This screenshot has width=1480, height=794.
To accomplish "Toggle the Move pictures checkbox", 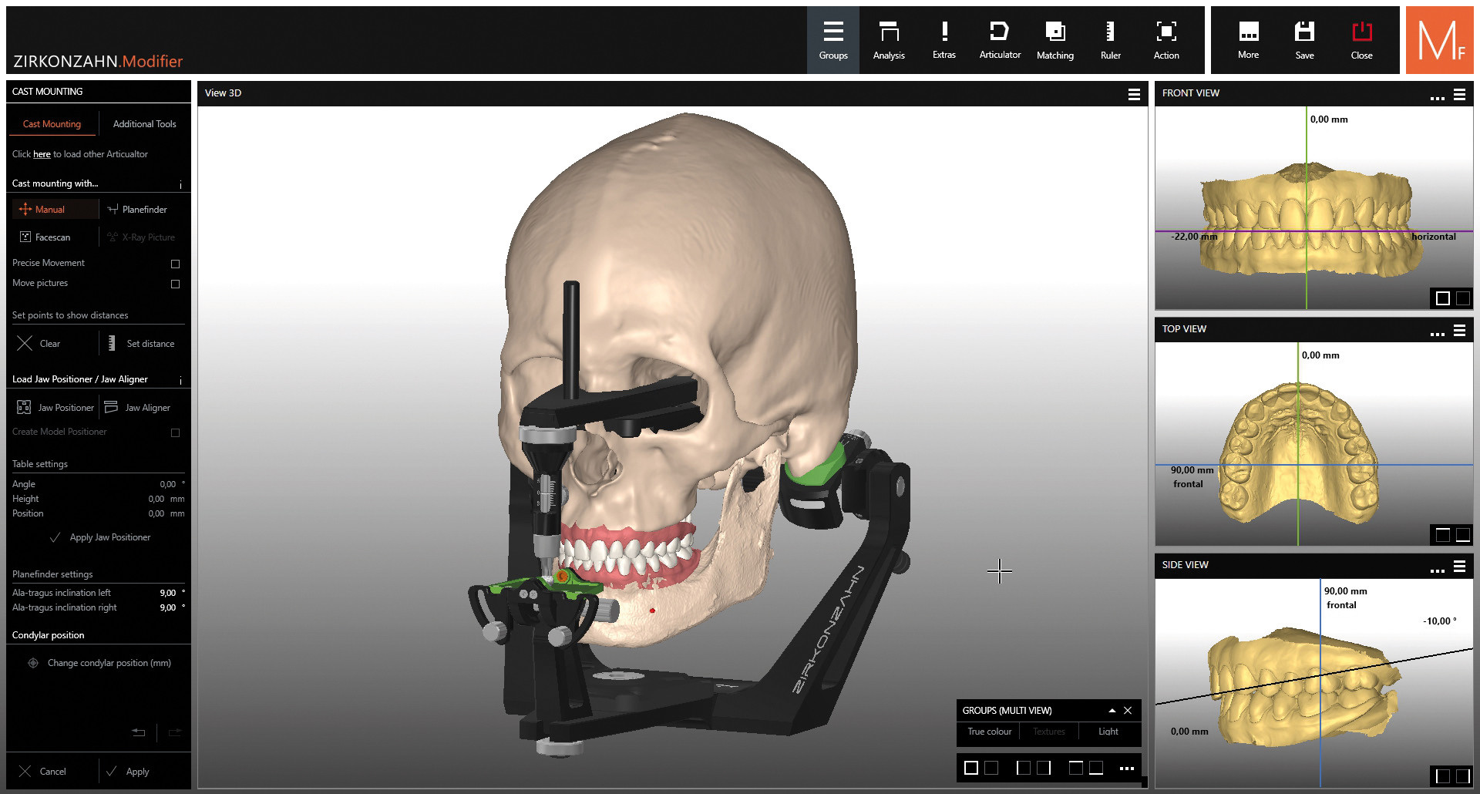I will 175,284.
